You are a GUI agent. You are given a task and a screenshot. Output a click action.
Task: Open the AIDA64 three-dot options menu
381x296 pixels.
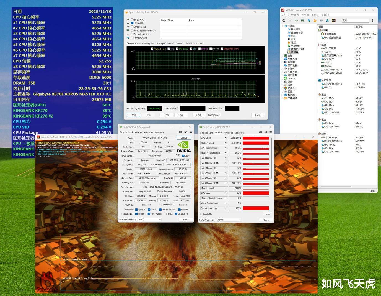[373, 21]
